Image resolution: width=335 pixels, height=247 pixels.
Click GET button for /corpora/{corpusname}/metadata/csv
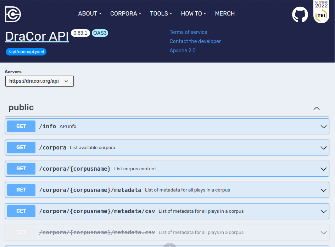click(x=21, y=211)
